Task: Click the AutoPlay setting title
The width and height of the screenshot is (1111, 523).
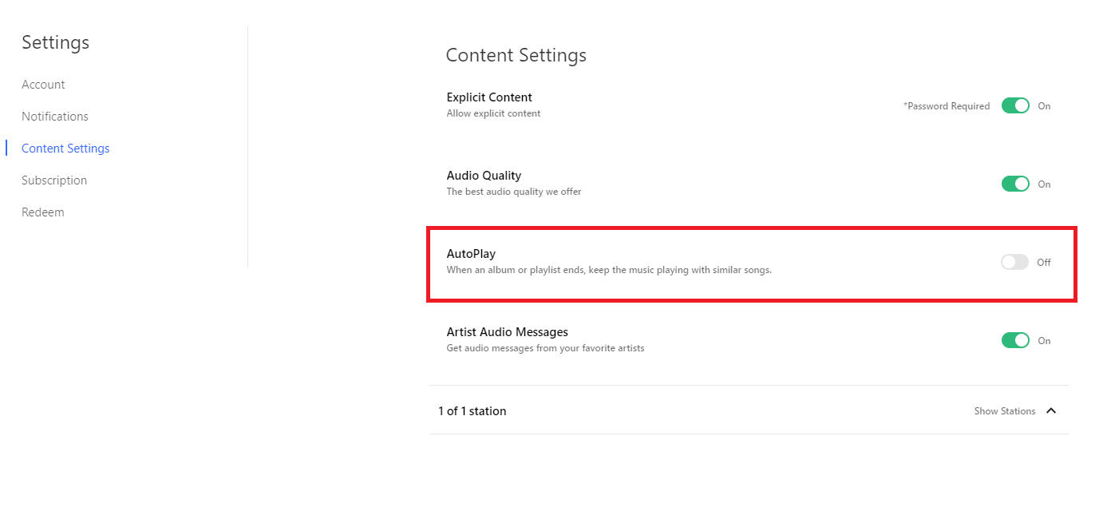Action: (471, 254)
